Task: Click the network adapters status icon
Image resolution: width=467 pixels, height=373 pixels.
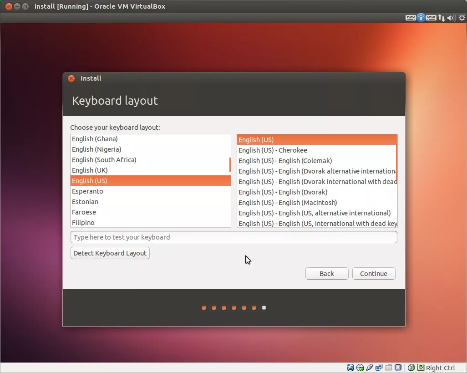Action: (379, 368)
